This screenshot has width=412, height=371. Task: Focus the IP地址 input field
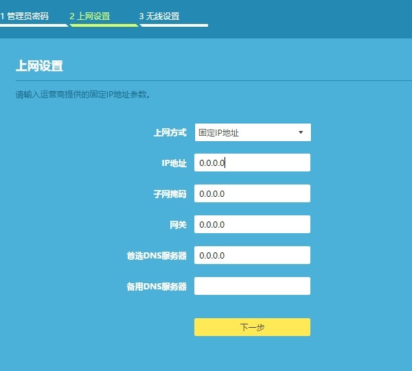252,163
